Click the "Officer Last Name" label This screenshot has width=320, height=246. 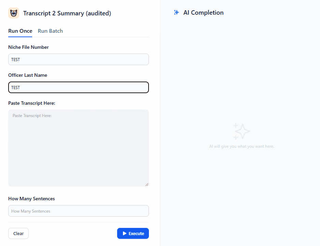point(28,75)
